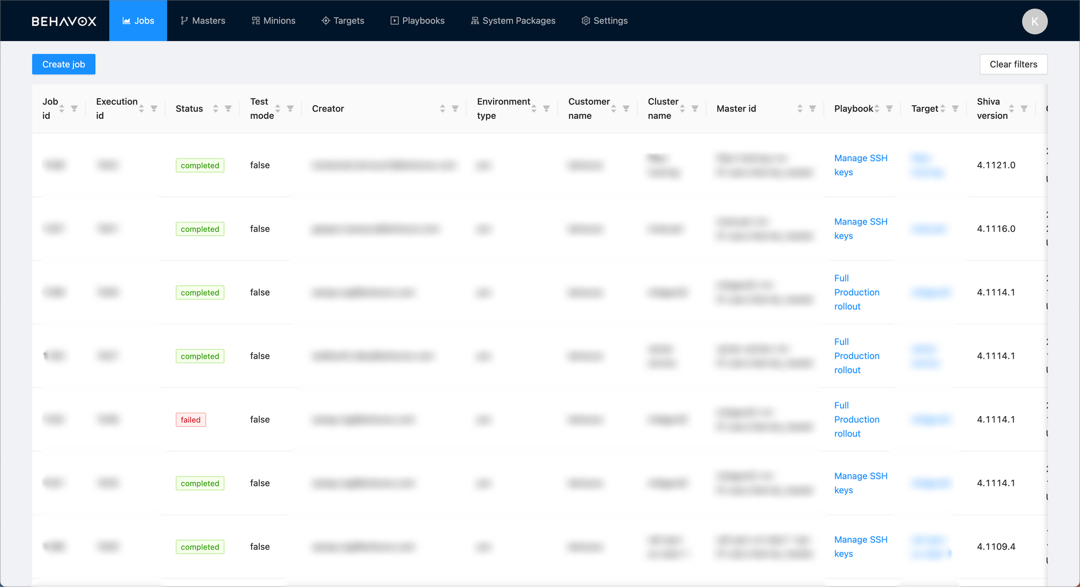1080x587 pixels.
Task: Click the Jobs navigation icon
Action: 126,21
